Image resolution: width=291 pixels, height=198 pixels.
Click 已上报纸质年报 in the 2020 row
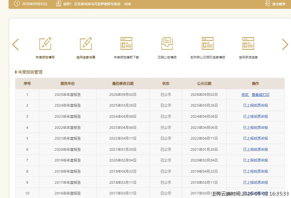click(x=255, y=149)
